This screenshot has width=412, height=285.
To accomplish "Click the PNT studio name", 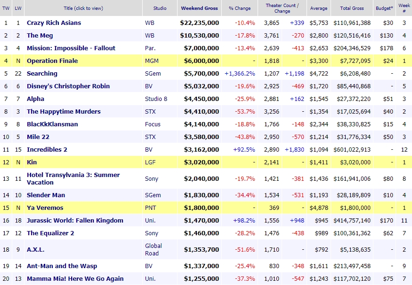I will 151,208.
